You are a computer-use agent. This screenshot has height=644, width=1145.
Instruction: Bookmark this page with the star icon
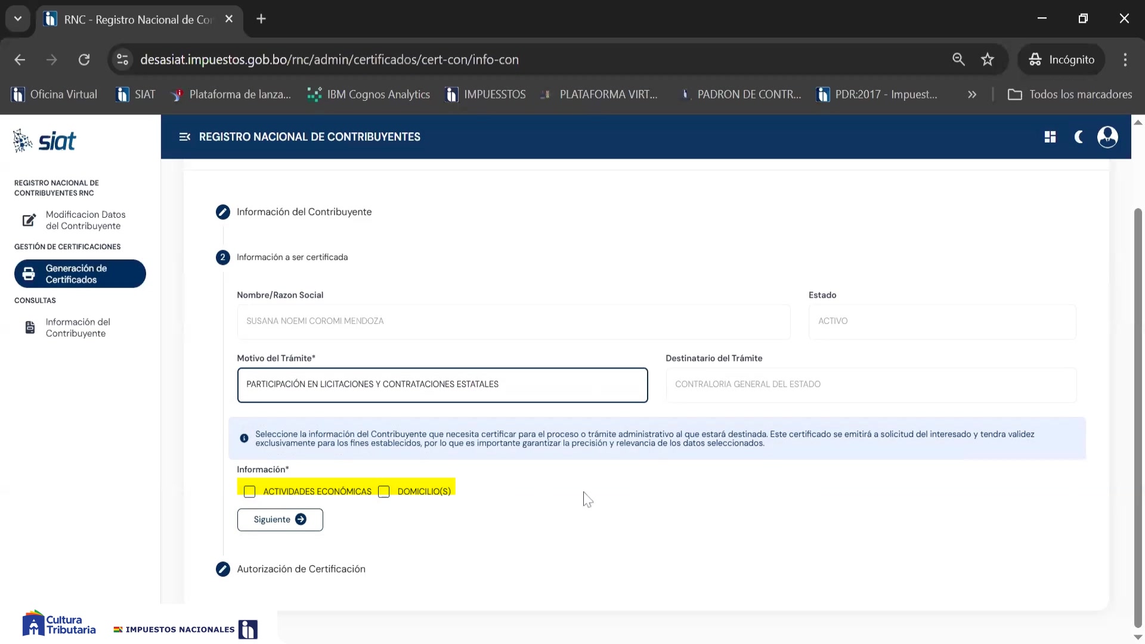(x=988, y=60)
